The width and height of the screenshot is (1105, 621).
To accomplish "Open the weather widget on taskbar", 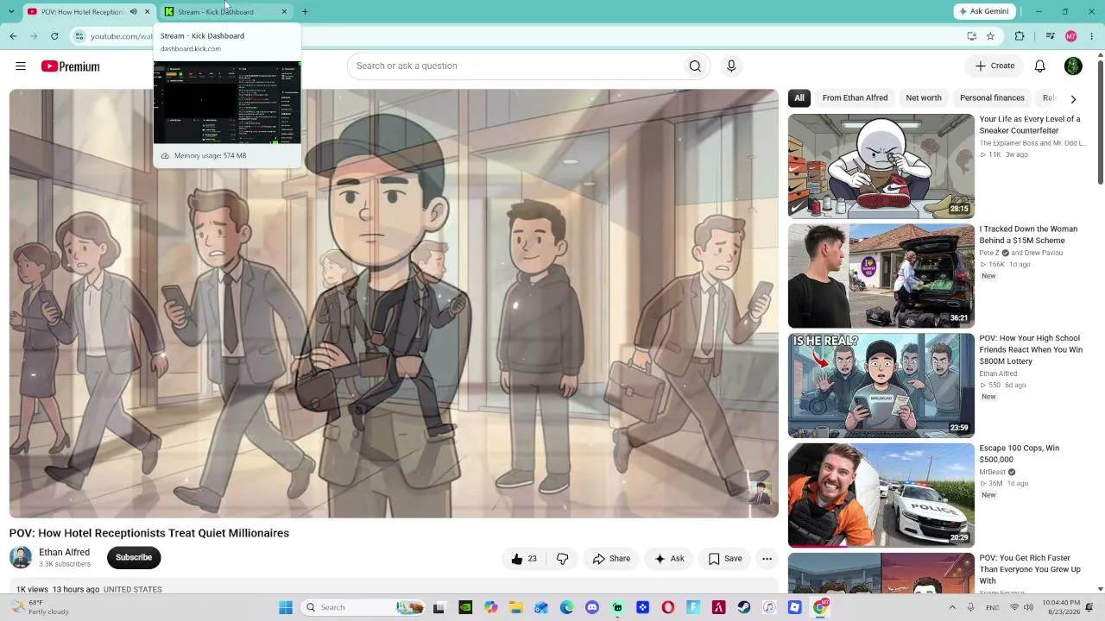I will coord(39,607).
